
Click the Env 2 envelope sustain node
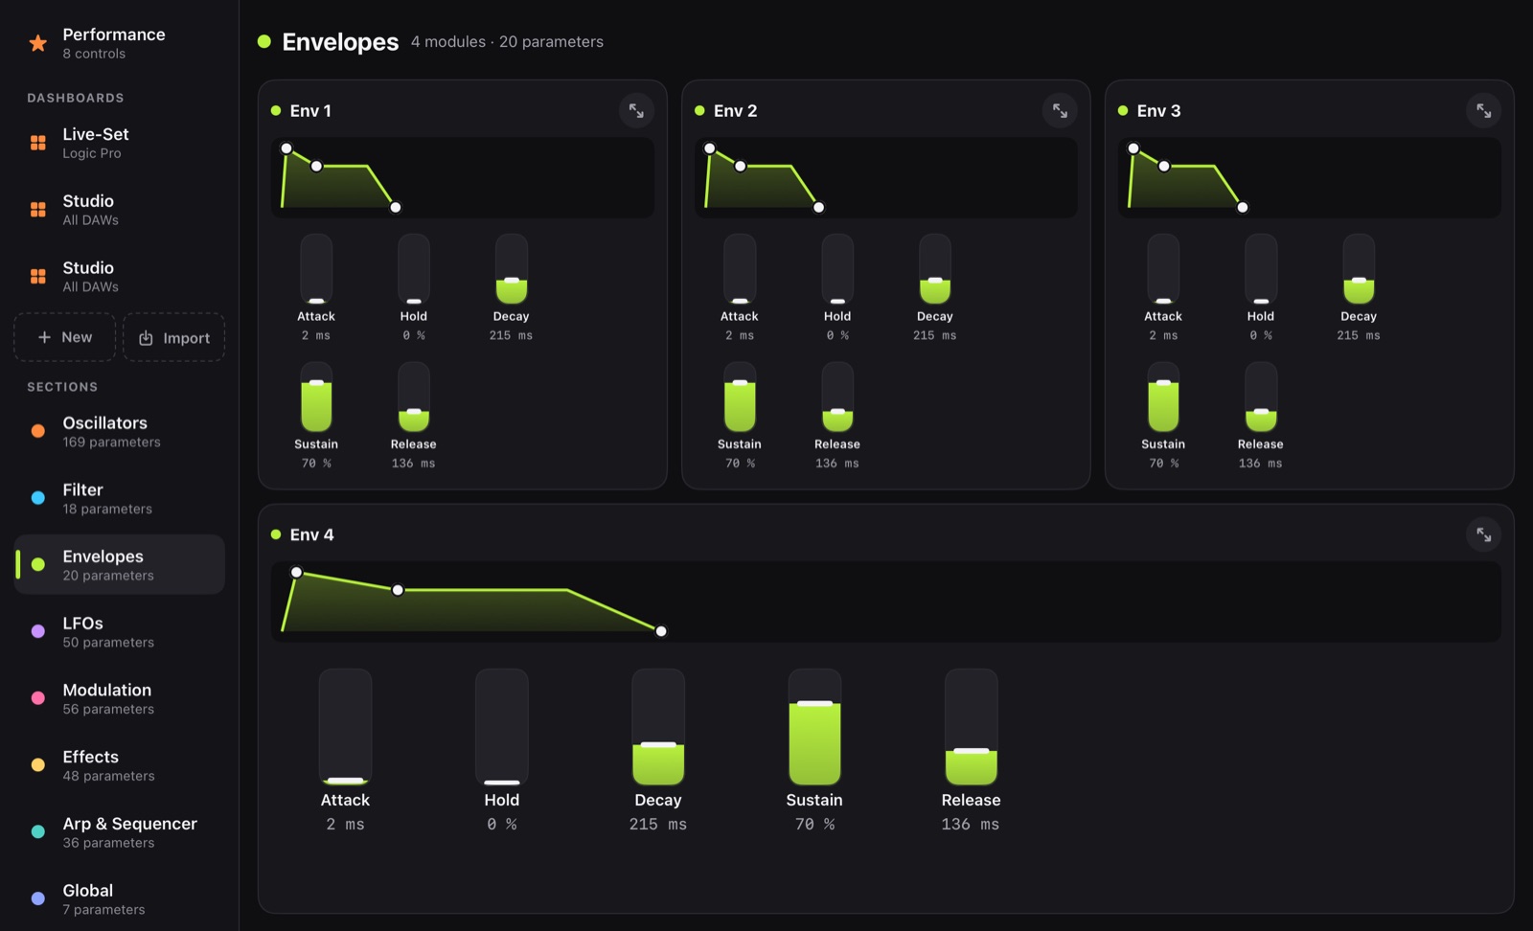[741, 167]
